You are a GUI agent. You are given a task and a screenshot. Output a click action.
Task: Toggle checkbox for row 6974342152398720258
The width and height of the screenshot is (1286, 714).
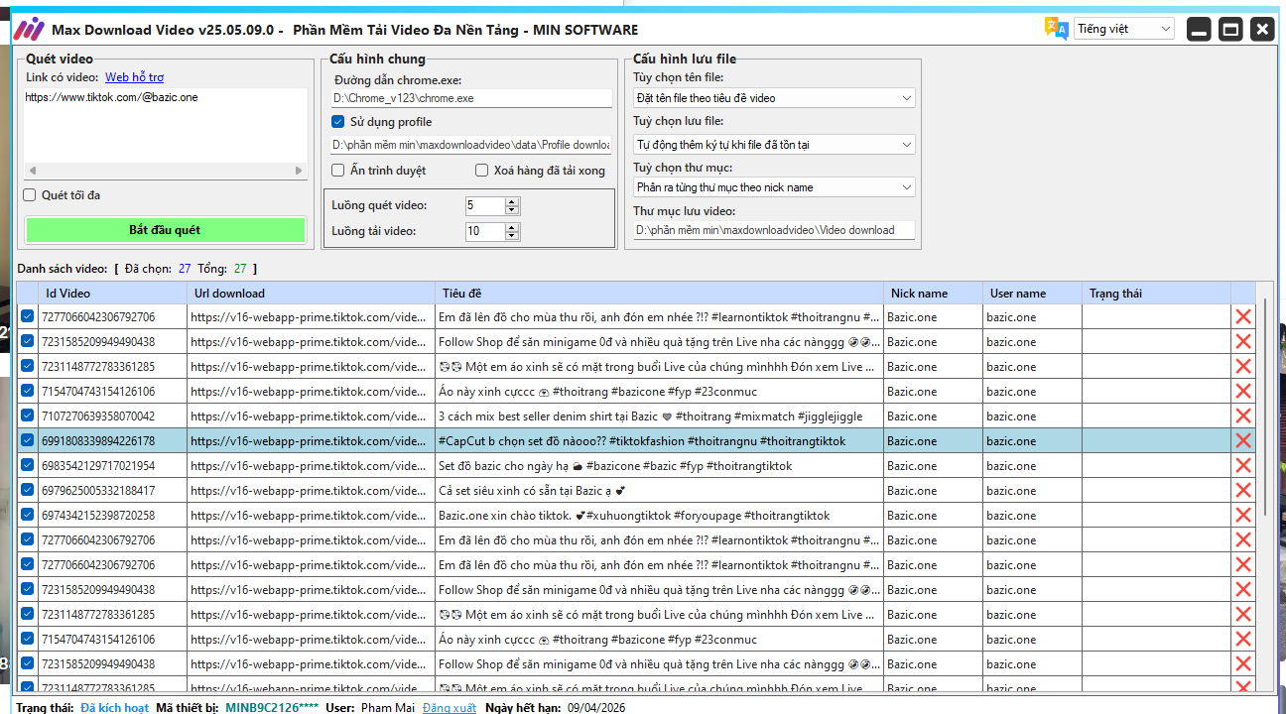pyautogui.click(x=28, y=516)
